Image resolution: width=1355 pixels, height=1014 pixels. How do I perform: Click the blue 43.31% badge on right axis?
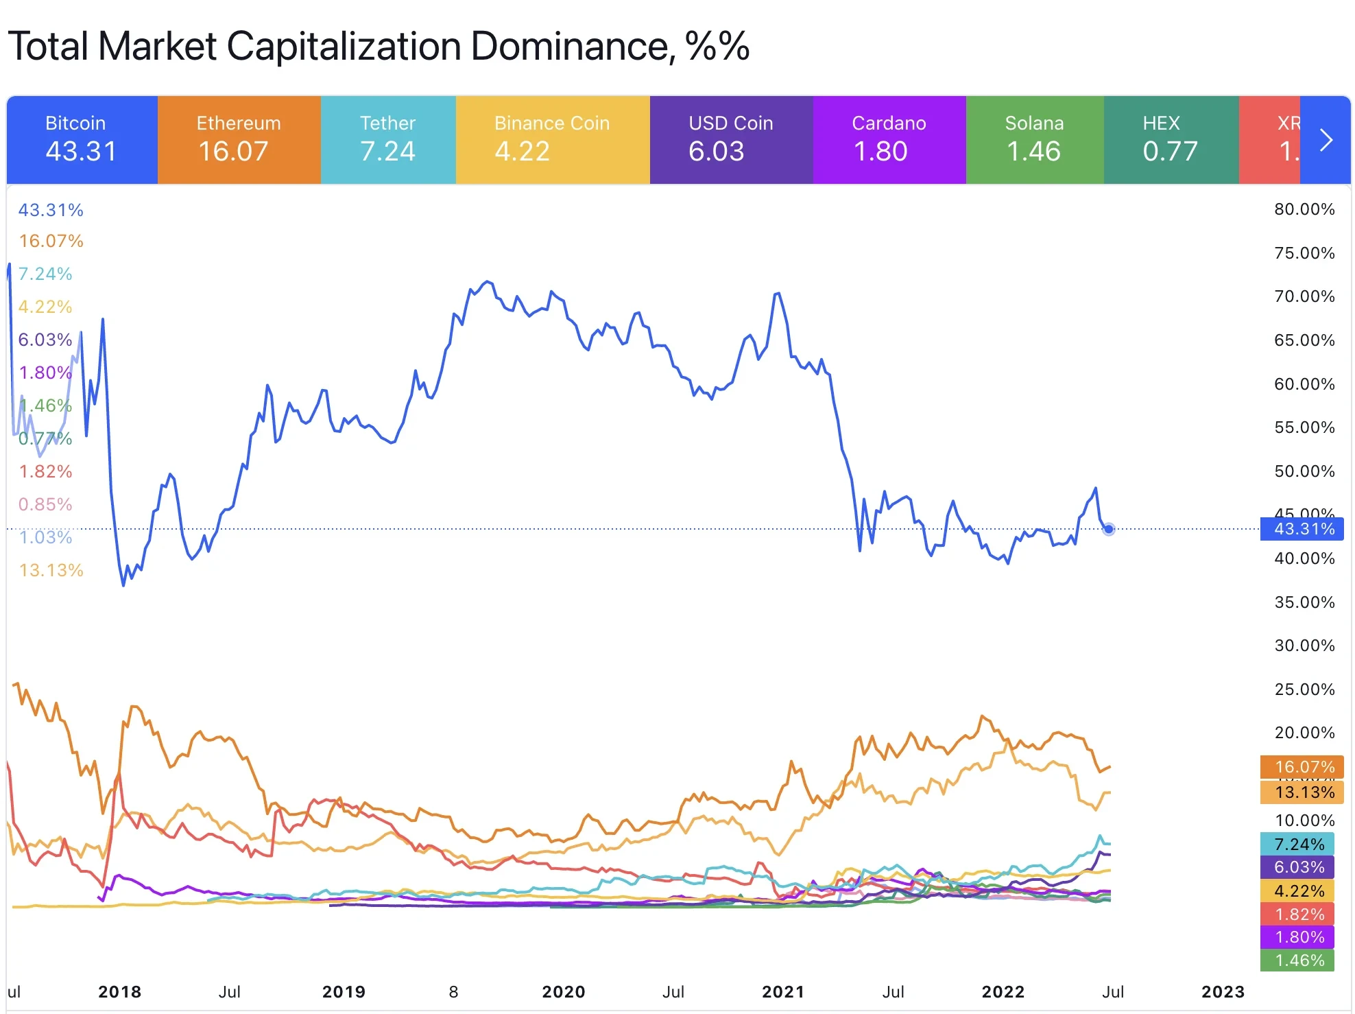coord(1302,529)
